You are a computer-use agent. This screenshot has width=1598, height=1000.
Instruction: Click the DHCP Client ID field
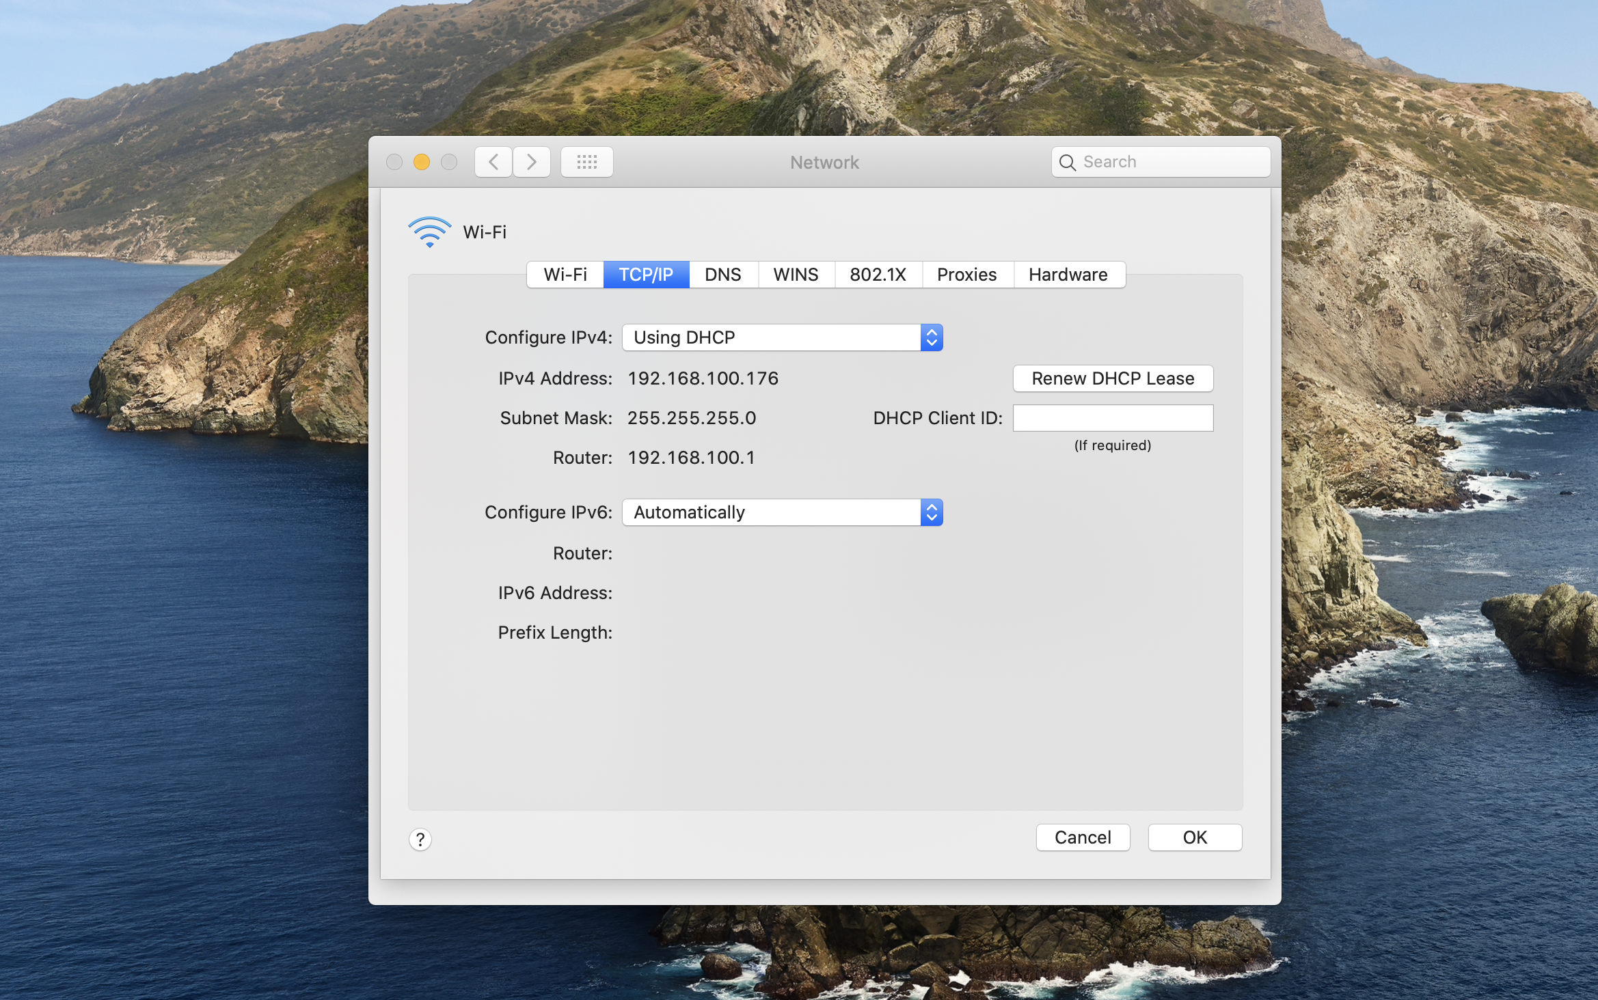click(x=1113, y=418)
